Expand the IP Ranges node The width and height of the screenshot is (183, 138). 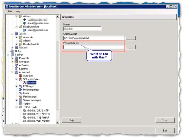17,86
